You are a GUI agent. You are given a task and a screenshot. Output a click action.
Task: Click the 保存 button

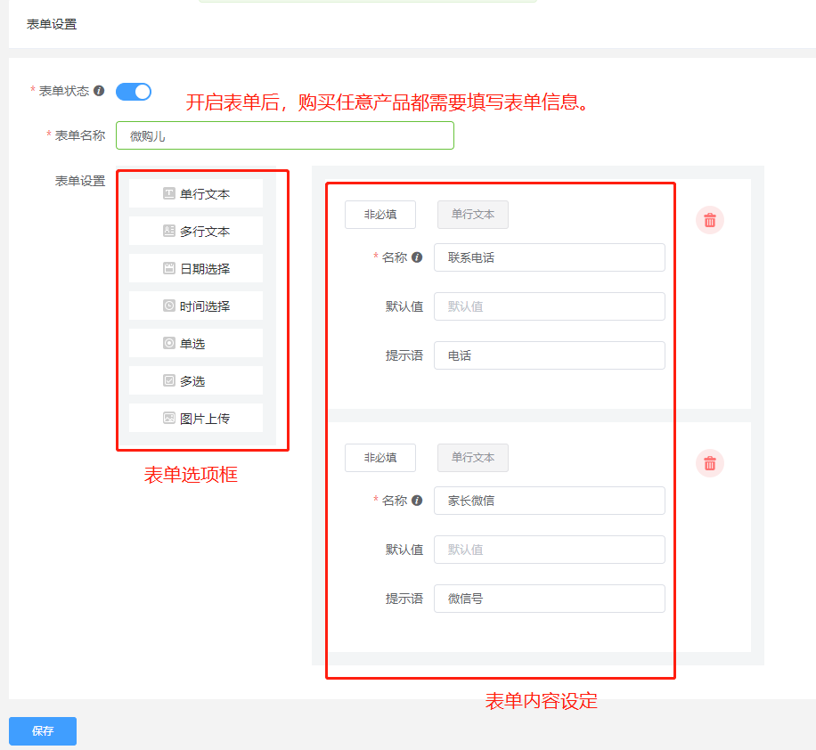pyautogui.click(x=43, y=730)
